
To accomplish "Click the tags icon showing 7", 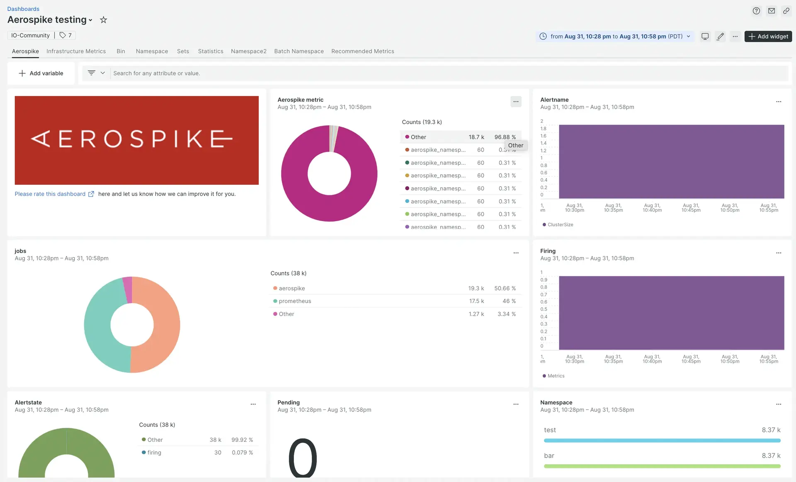I will [66, 36].
